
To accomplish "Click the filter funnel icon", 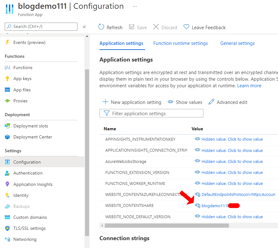I will 106,113.
